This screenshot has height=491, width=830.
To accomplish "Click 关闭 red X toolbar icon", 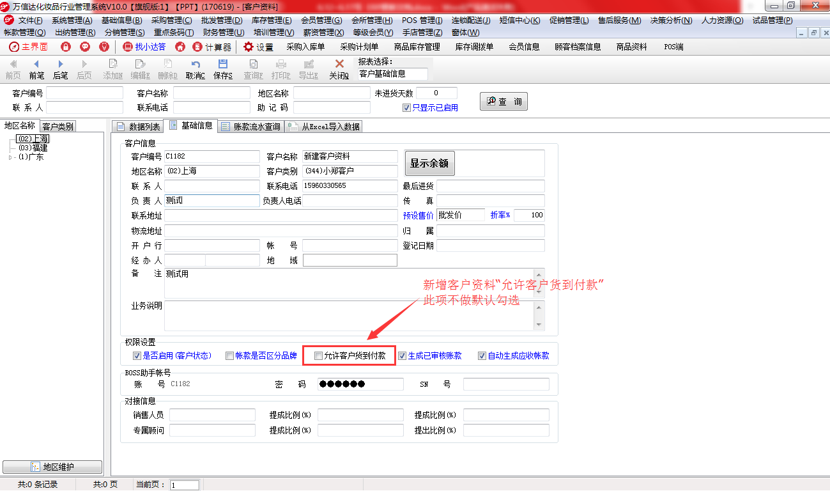I will [339, 70].
